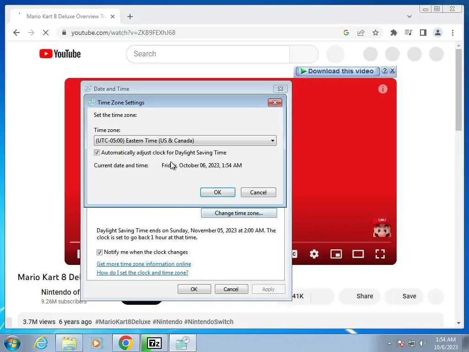Close the Download this video bar
Image resolution: width=469 pixels, height=352 pixels.
[392, 71]
